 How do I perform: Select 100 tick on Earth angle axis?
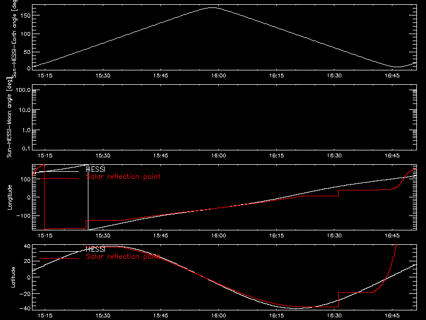coord(26,34)
